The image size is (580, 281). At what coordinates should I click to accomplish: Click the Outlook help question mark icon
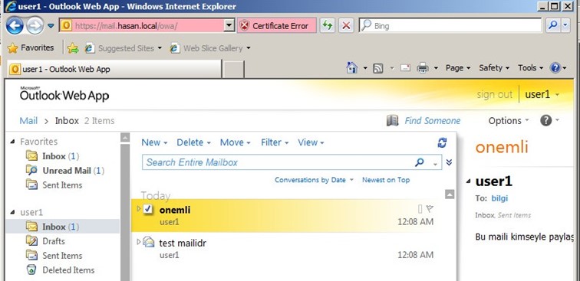546,120
